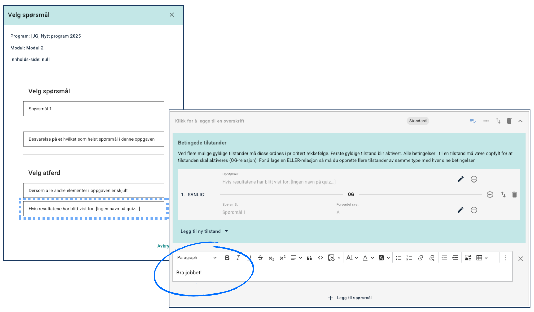
Task: Open font color dropdown arrow
Action: click(x=372, y=258)
